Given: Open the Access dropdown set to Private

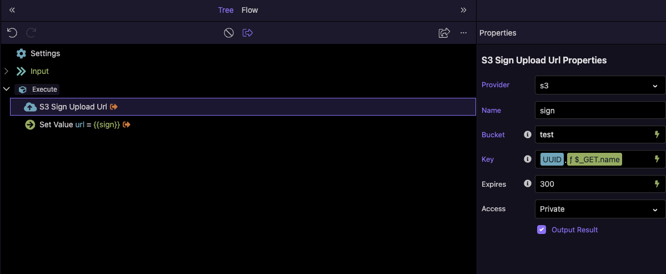Looking at the screenshot, I should pos(600,209).
